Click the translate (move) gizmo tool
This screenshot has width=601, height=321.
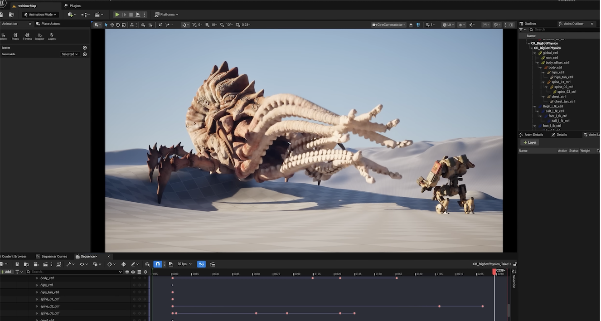coord(112,25)
